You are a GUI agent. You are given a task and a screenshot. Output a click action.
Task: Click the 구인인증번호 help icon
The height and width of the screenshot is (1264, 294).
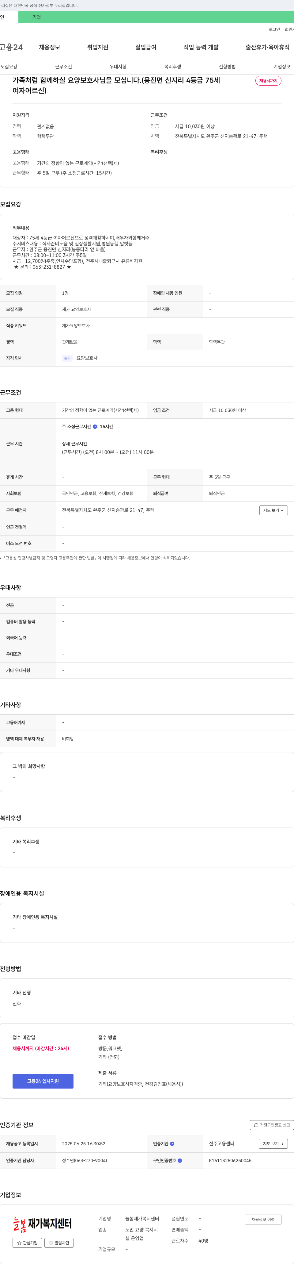(x=180, y=1160)
